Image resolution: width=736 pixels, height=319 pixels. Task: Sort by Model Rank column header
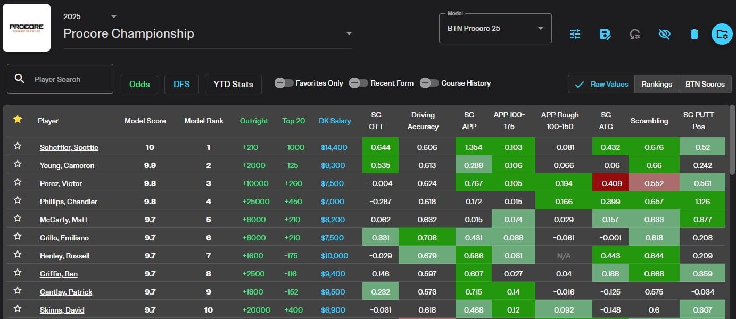[204, 121]
